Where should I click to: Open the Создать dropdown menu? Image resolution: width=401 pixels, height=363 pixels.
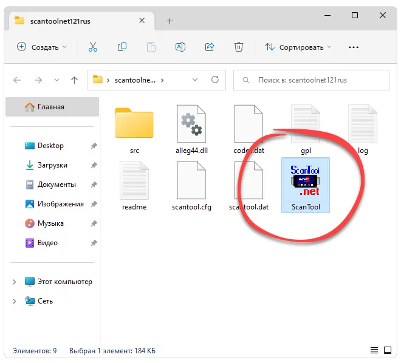[41, 47]
